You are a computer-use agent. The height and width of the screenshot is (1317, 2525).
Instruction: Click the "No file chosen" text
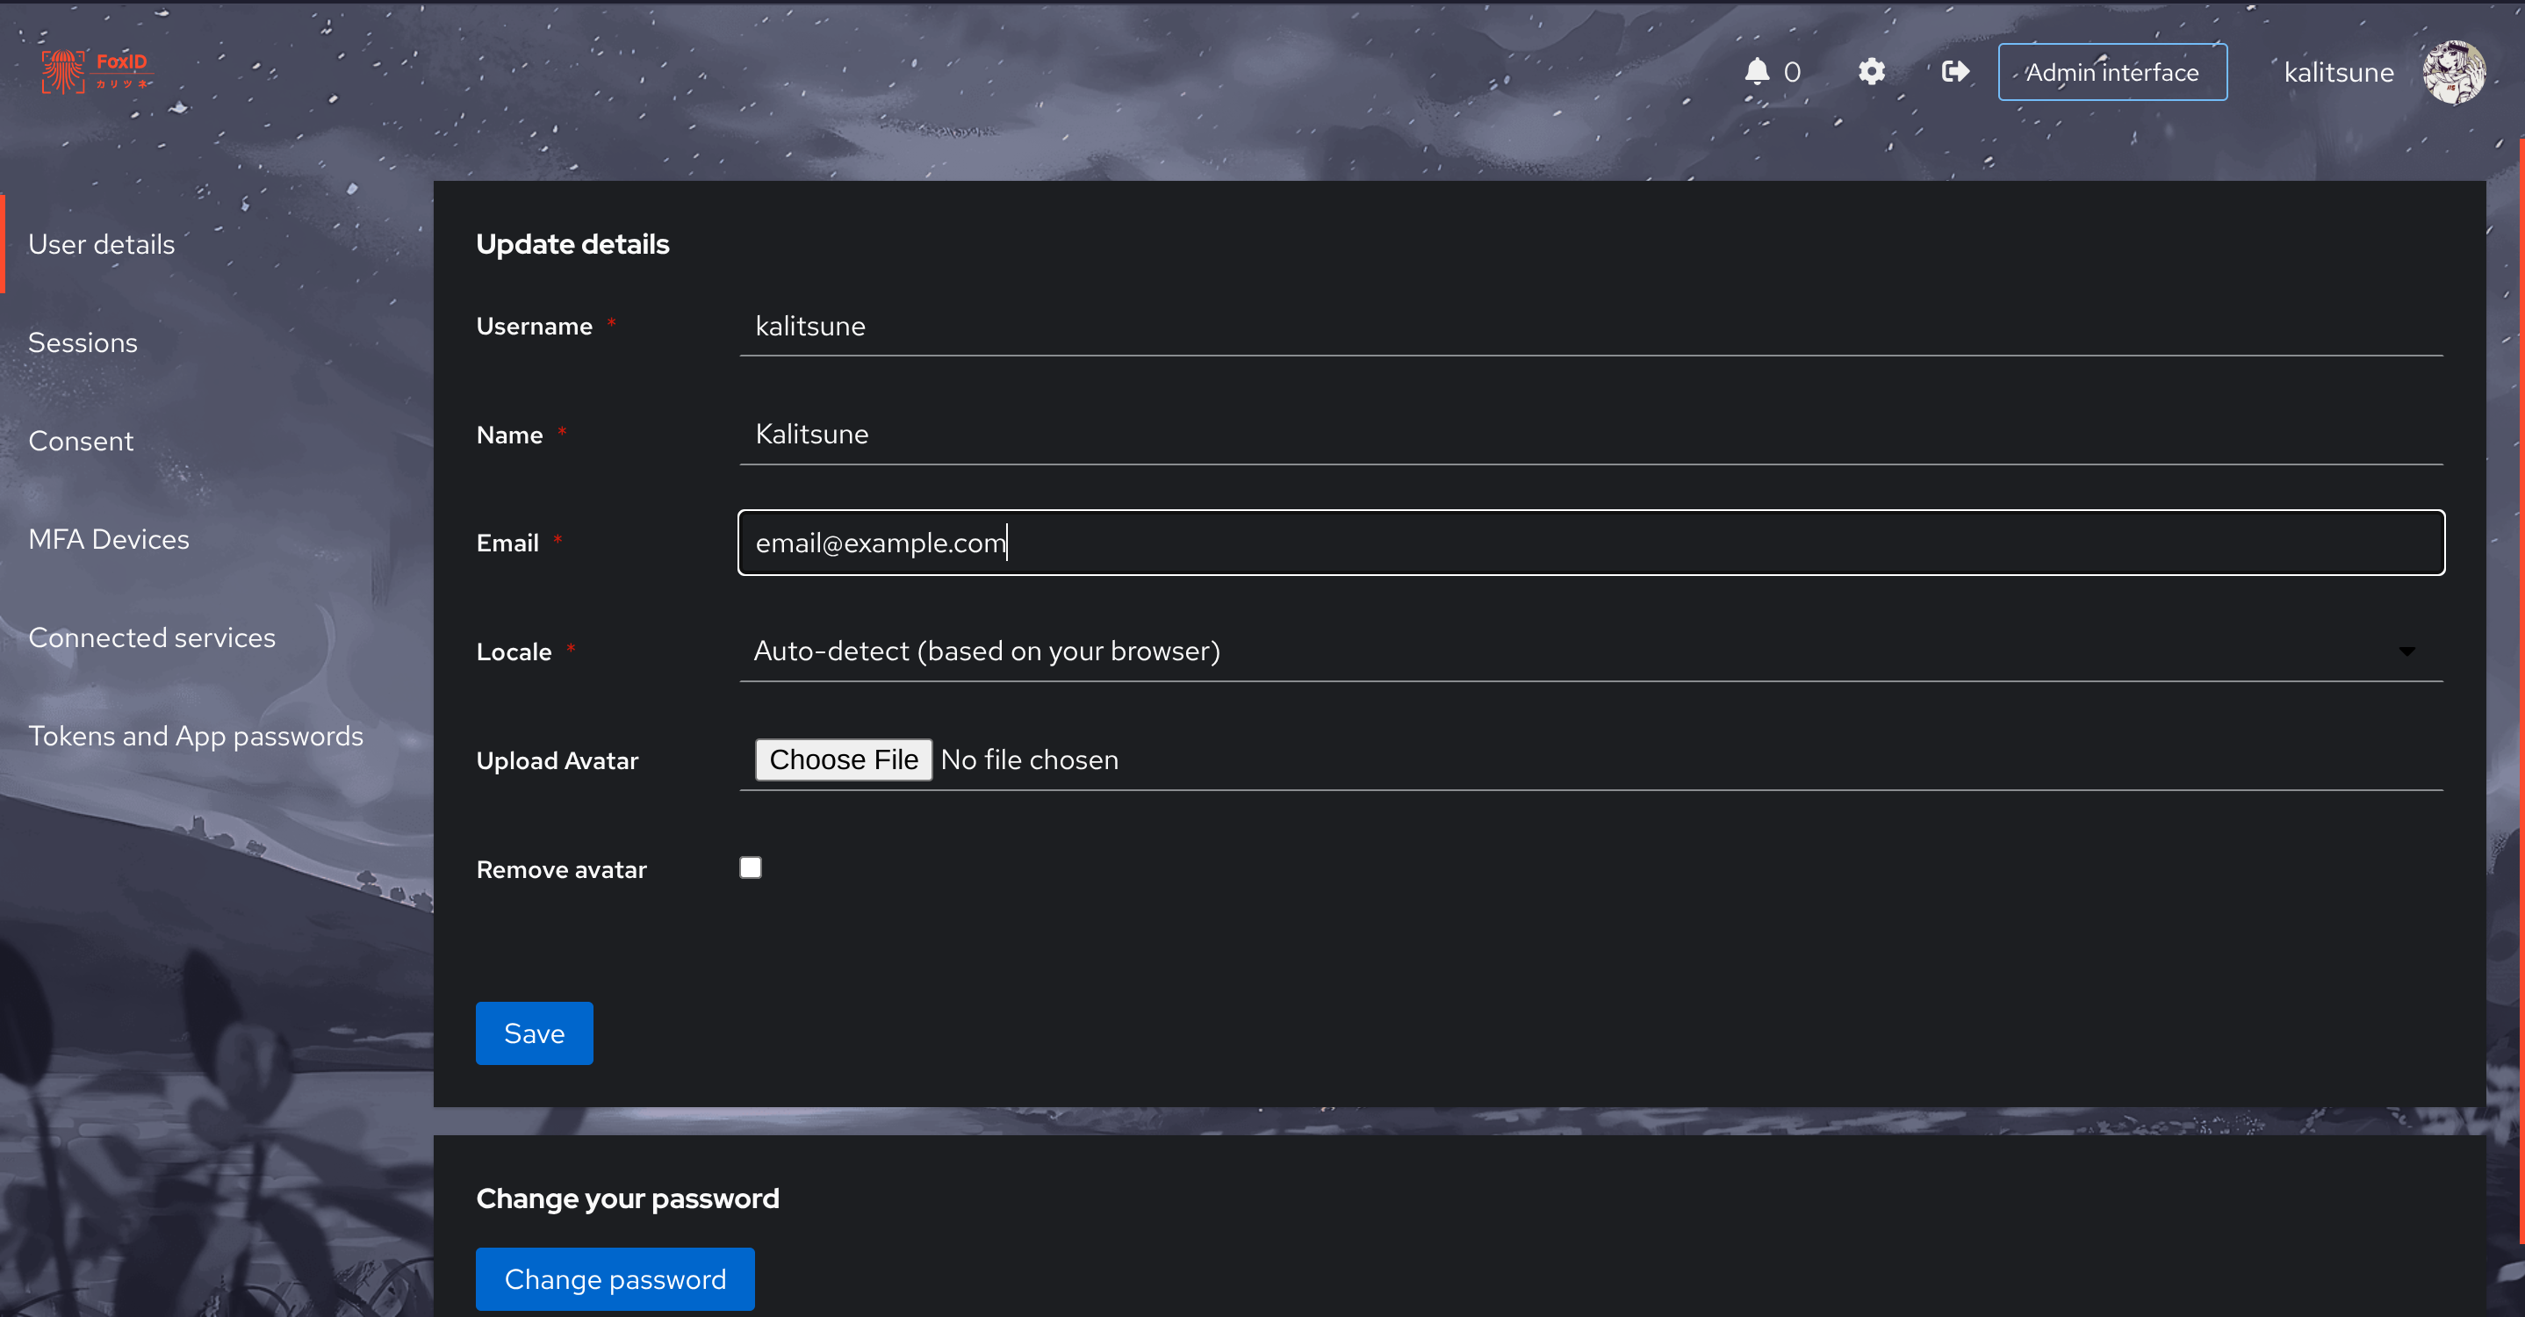[1029, 759]
